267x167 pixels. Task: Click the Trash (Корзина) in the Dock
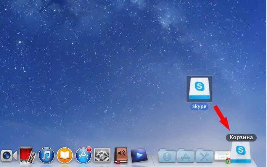(x=241, y=153)
